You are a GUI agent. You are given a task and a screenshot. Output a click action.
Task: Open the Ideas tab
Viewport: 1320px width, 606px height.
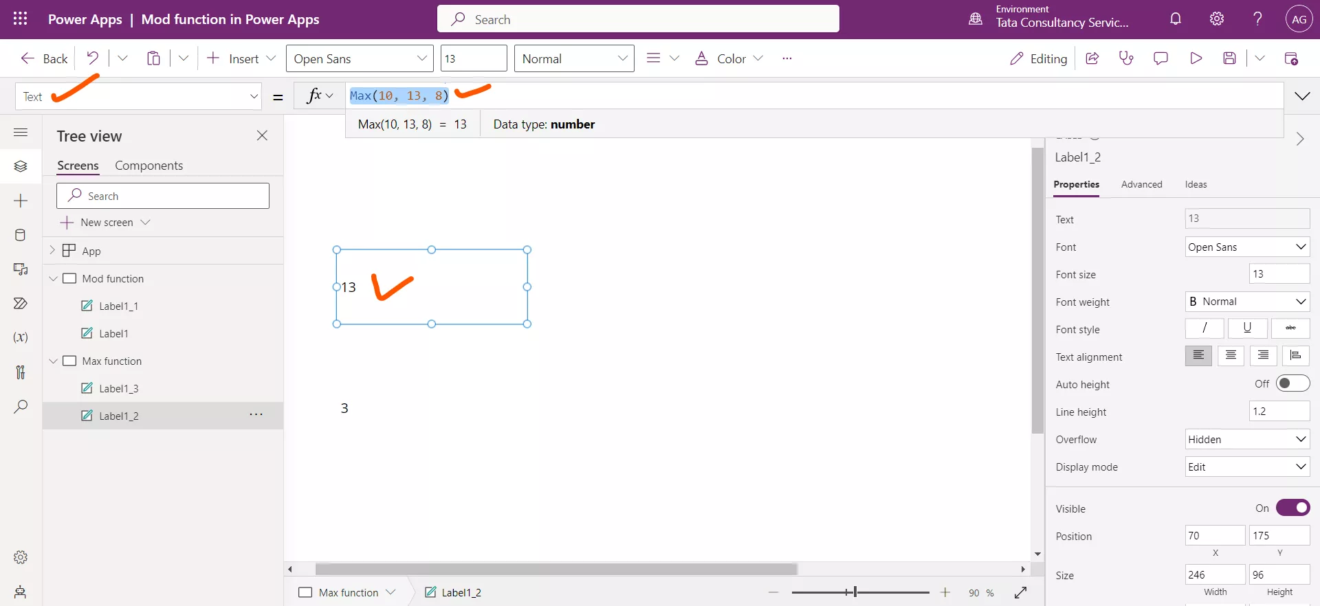click(1196, 184)
